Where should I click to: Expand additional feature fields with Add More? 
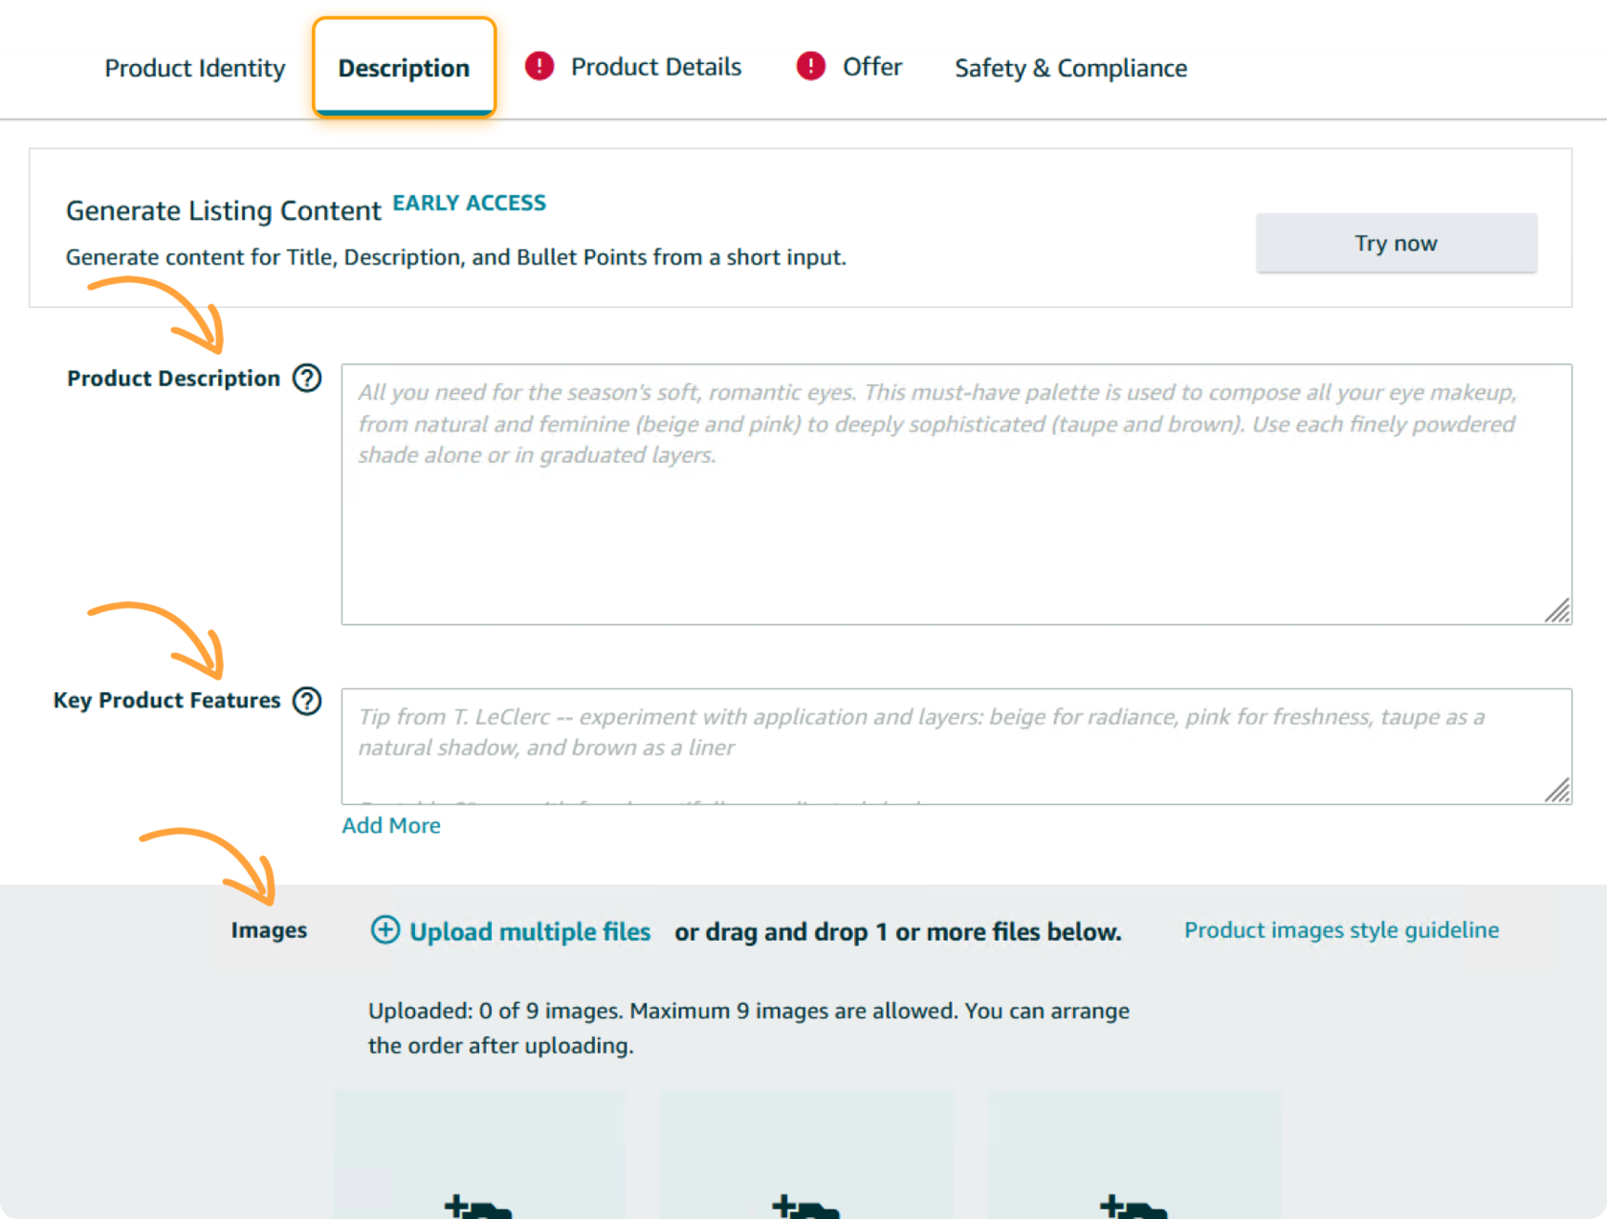click(390, 825)
